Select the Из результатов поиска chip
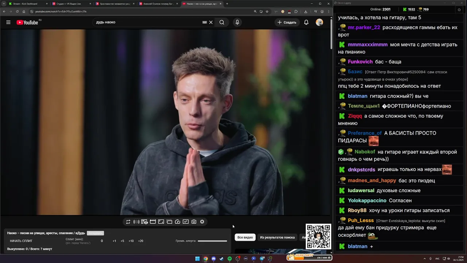 coord(277,237)
